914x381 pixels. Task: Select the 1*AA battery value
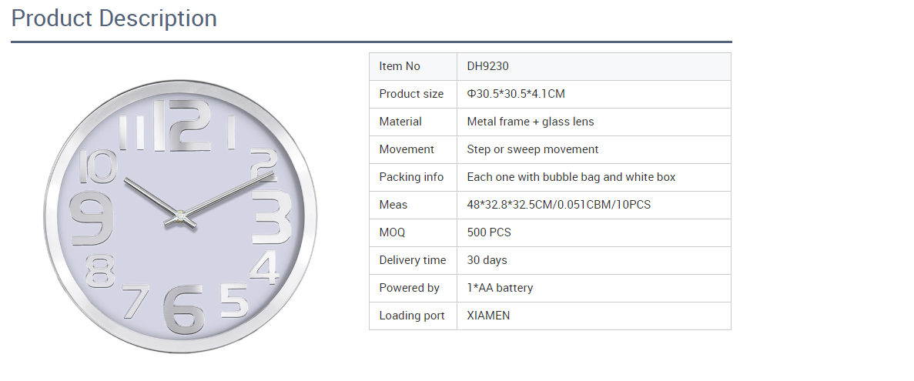[x=500, y=288]
